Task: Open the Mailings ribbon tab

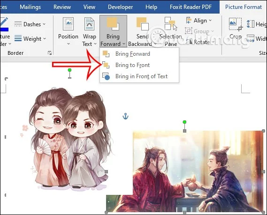Action: [x=30, y=7]
